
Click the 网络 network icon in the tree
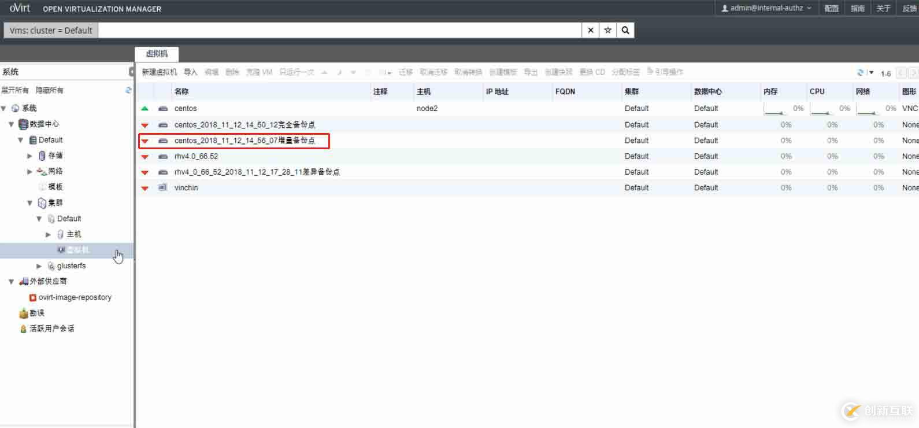pos(42,171)
